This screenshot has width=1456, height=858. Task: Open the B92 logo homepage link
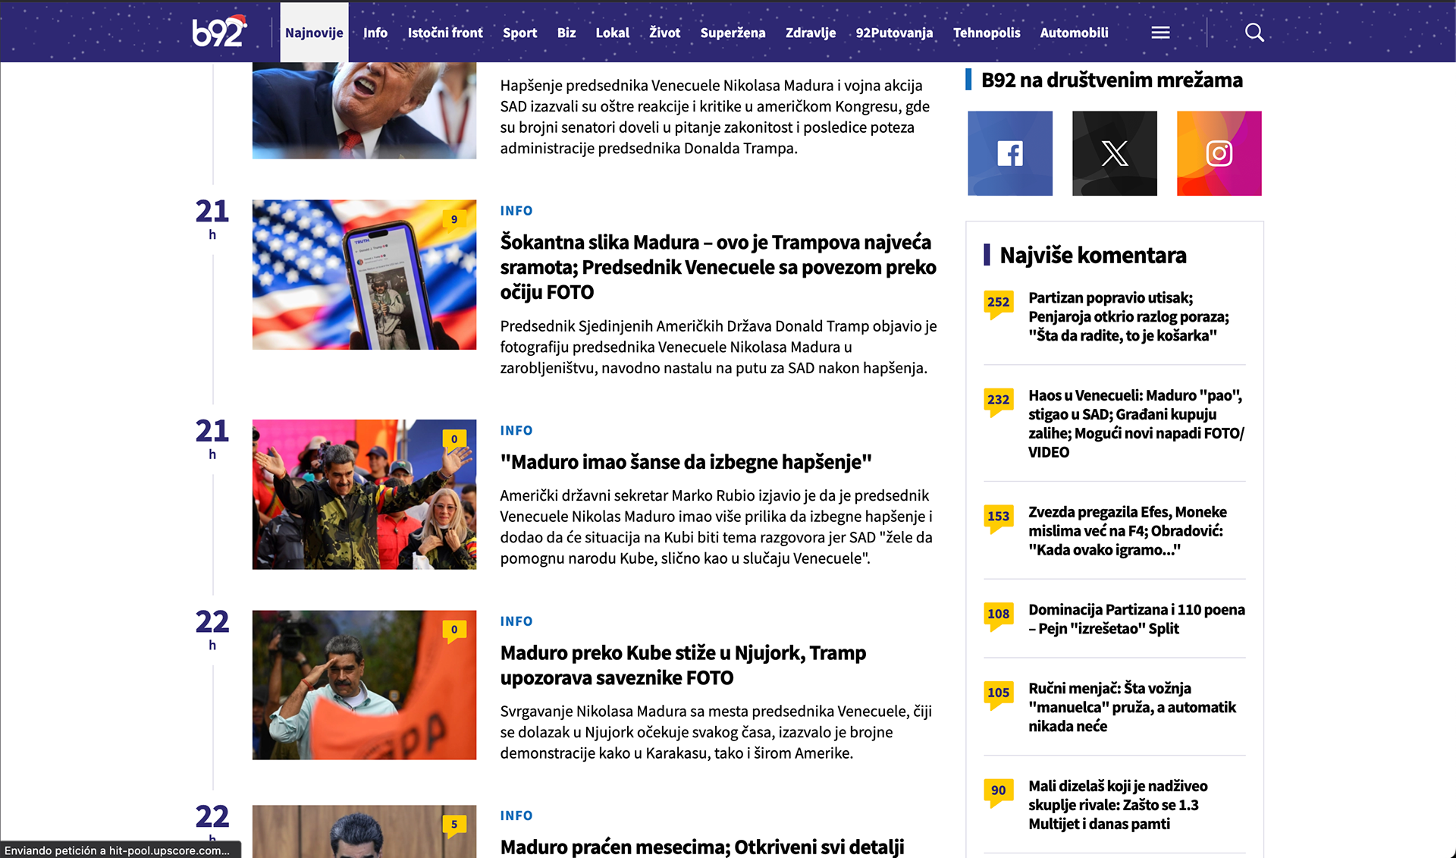point(219,32)
